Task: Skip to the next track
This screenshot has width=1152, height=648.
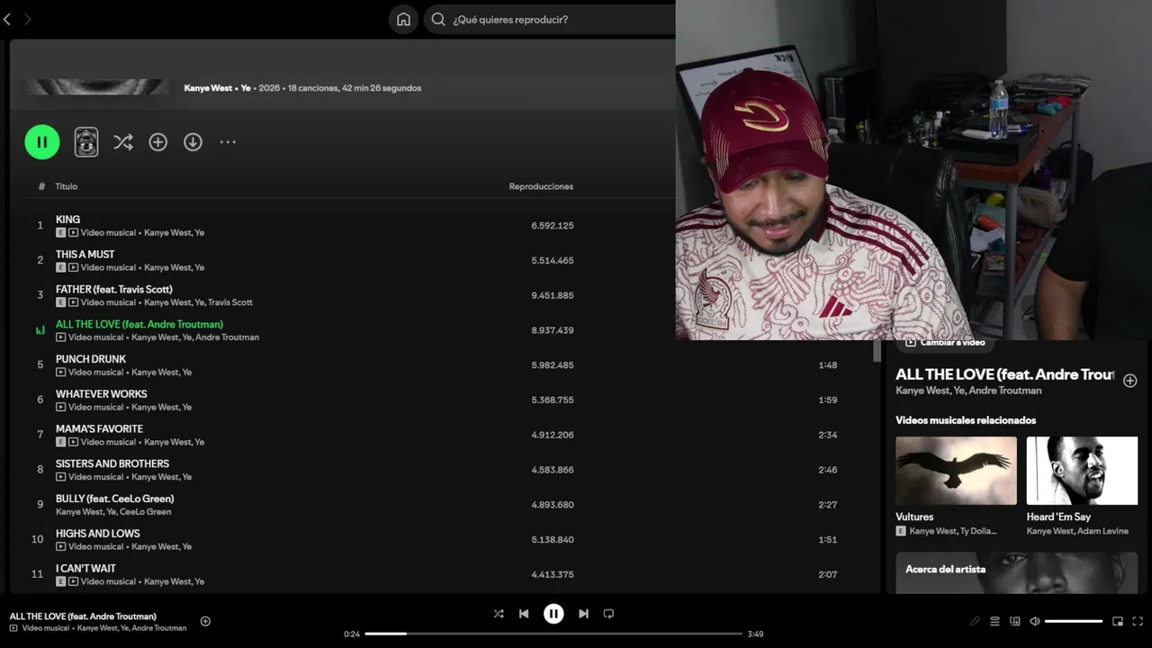Action: point(583,614)
